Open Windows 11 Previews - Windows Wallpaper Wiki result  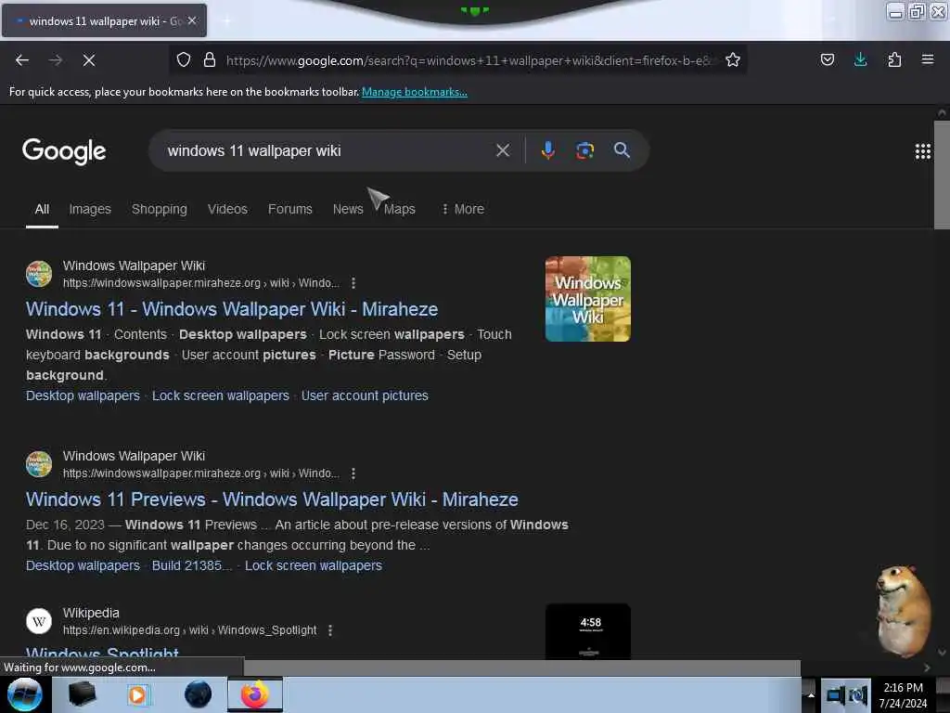(x=272, y=499)
